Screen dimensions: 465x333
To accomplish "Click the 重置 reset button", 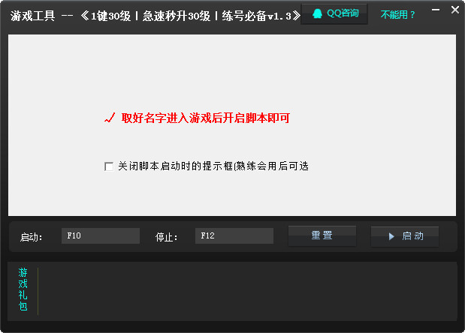I will 322,236.
